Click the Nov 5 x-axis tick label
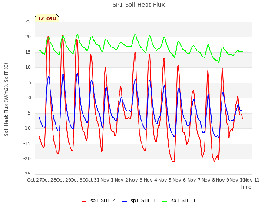The image size is (278, 209). coord(165,180)
